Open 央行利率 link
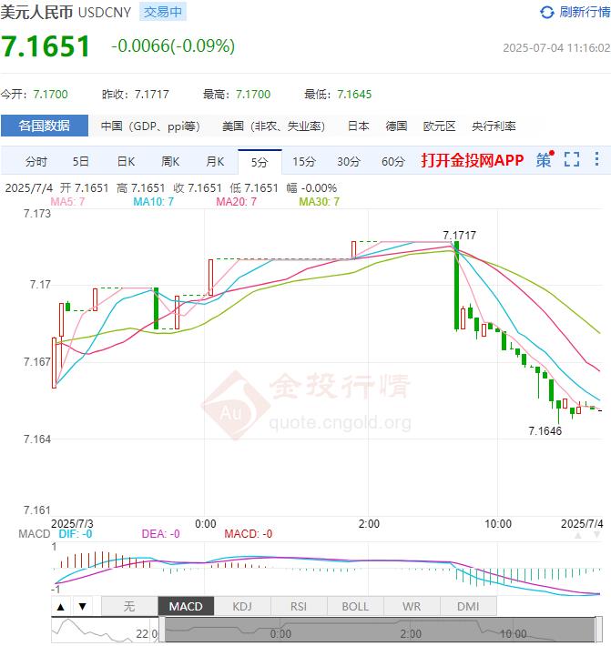This screenshot has height=646, width=611. click(x=494, y=126)
